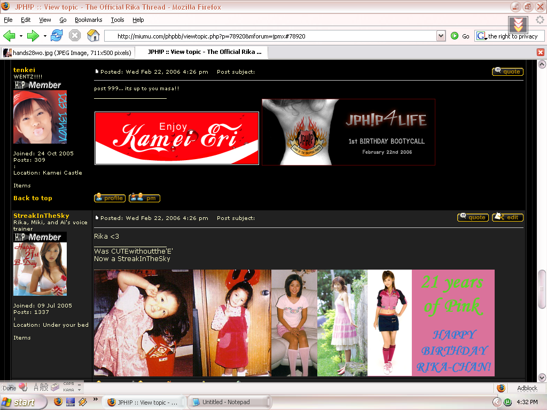547x410 pixels.
Task: Click the Adblock status bar label
Action: tap(527, 388)
